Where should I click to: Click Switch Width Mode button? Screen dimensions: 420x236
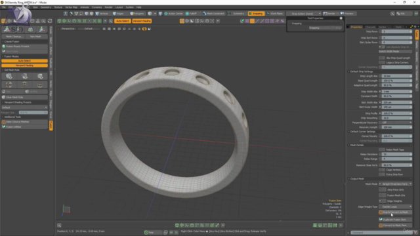tap(395, 51)
